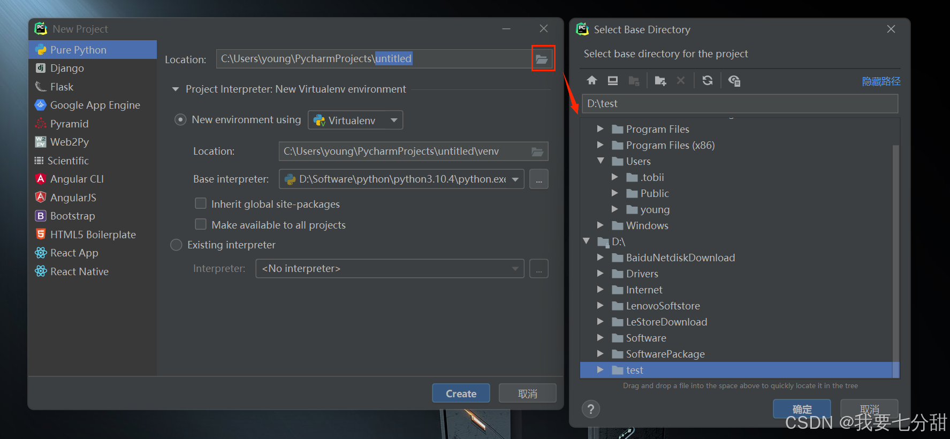Expand the test folder arrow
950x439 pixels.
click(x=601, y=370)
